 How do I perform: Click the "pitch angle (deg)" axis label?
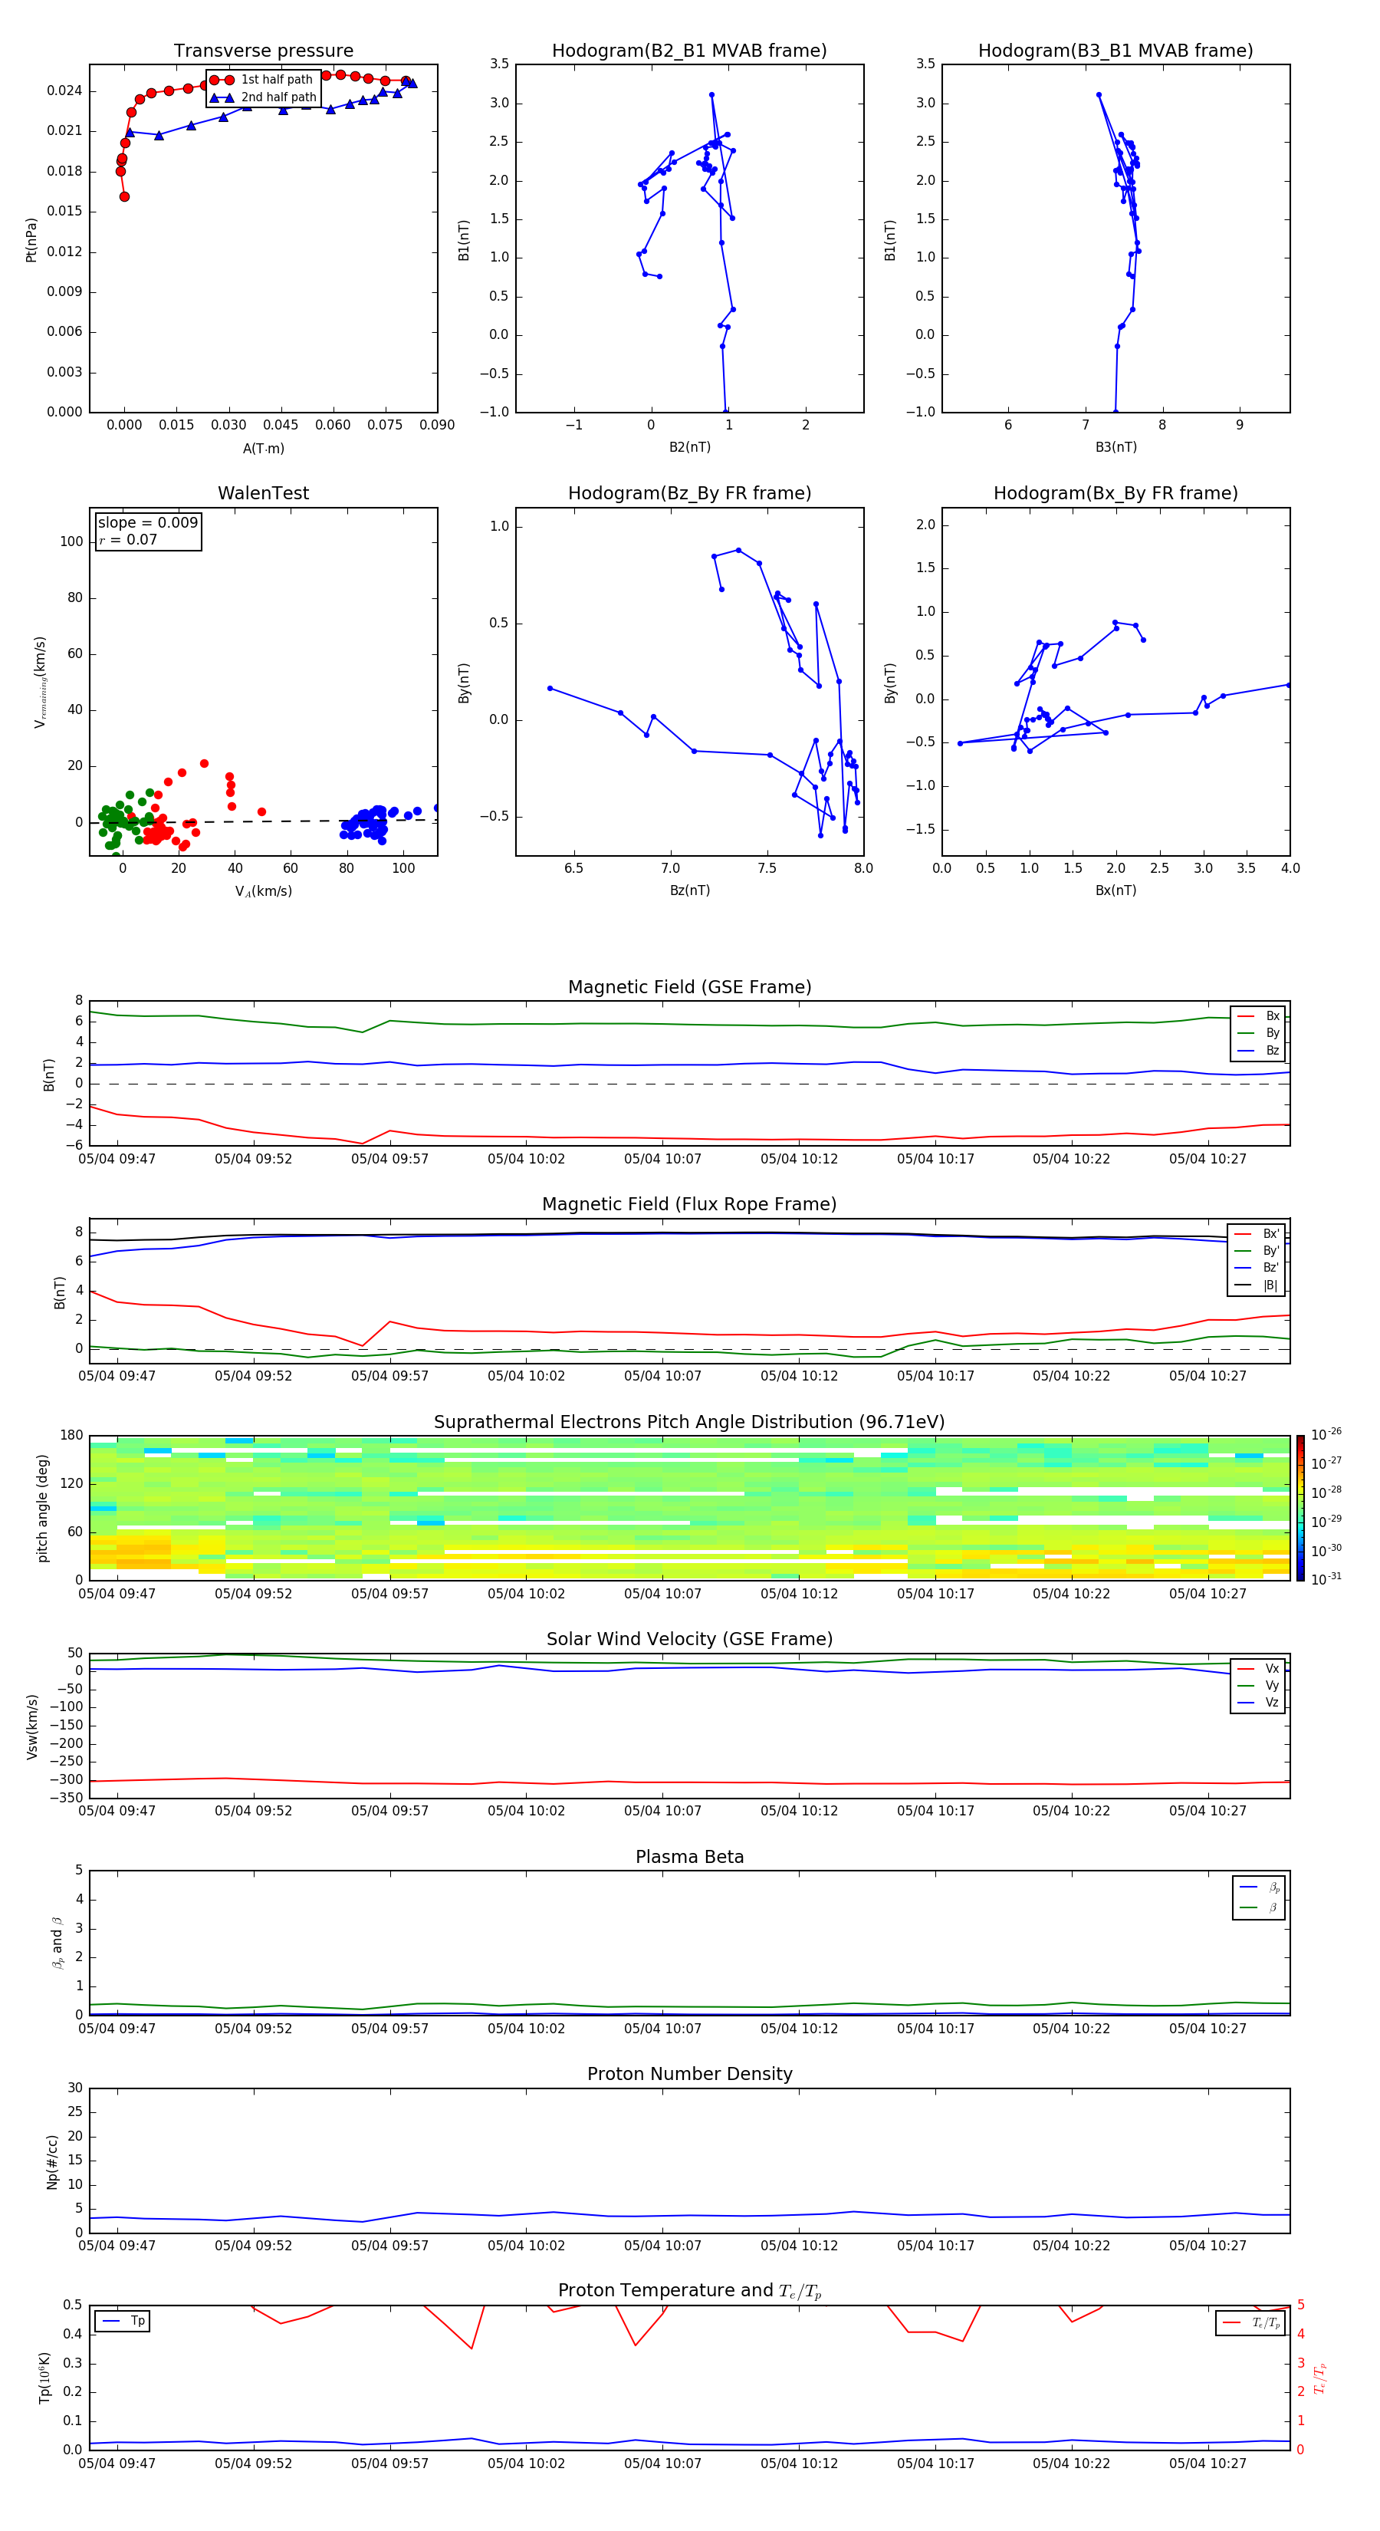[42, 1508]
